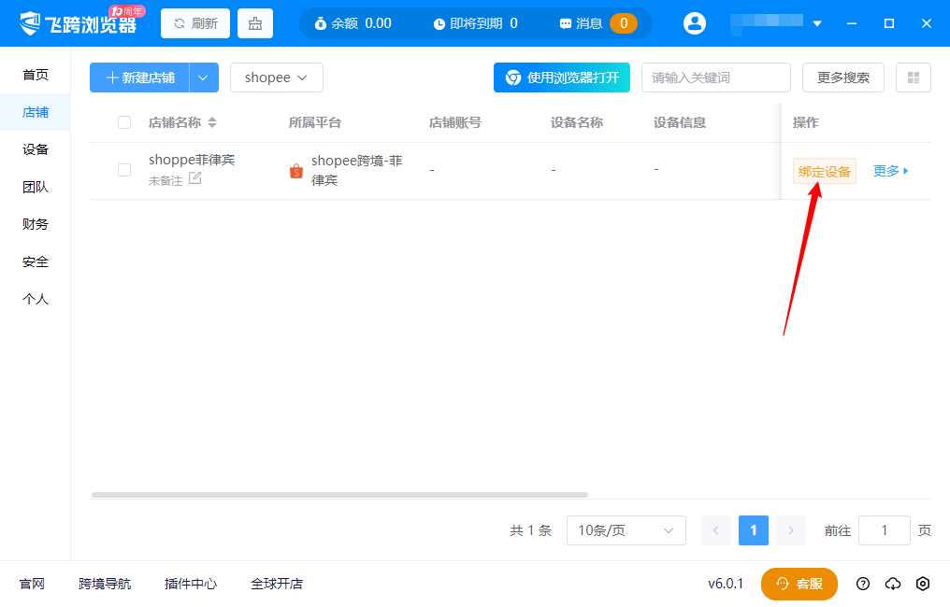Select the 店铺 sidebar tab

36,112
